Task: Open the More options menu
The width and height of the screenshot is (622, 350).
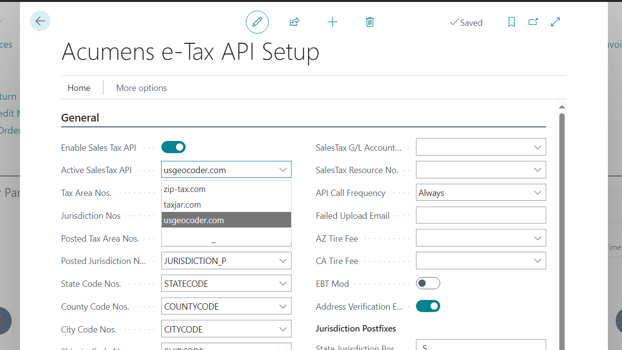Action: (141, 87)
